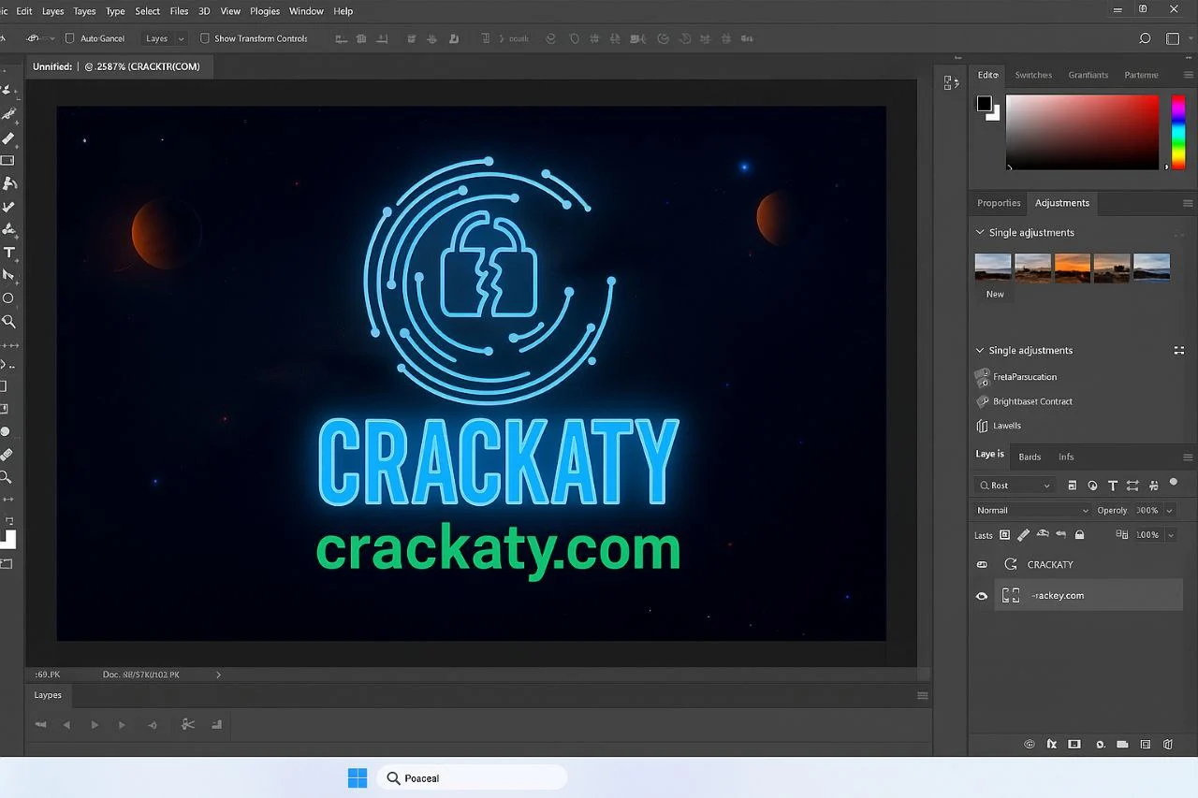The width and height of the screenshot is (1198, 798).
Task: Open the Select menu
Action: click(148, 11)
